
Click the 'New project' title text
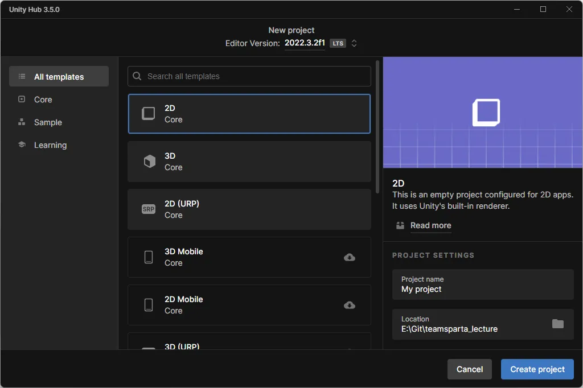[x=291, y=30]
